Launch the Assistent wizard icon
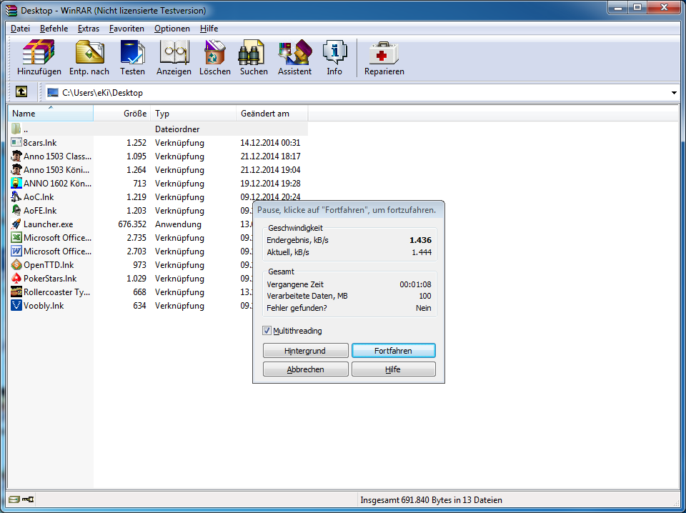 pyautogui.click(x=295, y=52)
